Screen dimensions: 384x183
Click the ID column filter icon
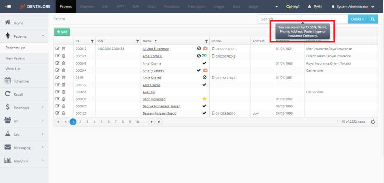pyautogui.click(x=92, y=41)
